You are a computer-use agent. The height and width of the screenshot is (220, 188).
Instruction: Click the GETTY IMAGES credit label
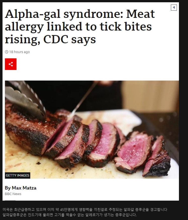(18, 175)
